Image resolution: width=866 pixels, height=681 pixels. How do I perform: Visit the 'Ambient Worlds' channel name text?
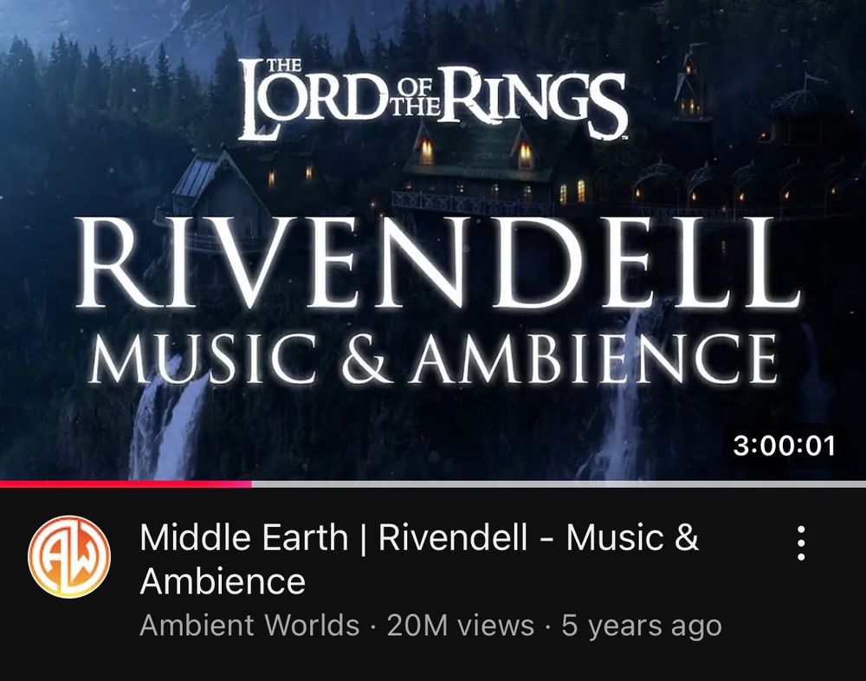(249, 626)
